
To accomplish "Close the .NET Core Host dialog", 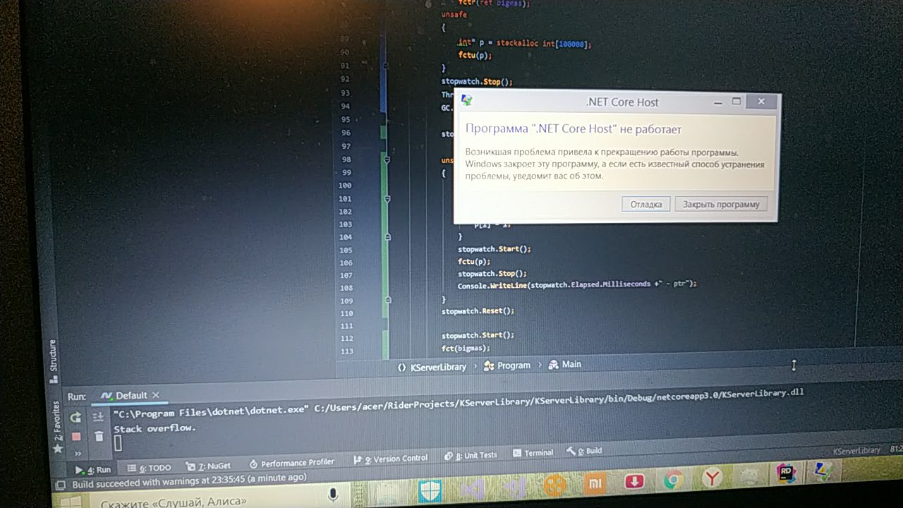I will point(761,102).
